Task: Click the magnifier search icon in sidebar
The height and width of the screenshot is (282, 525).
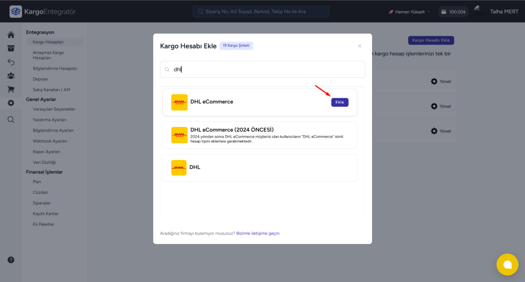Action: (x=11, y=119)
